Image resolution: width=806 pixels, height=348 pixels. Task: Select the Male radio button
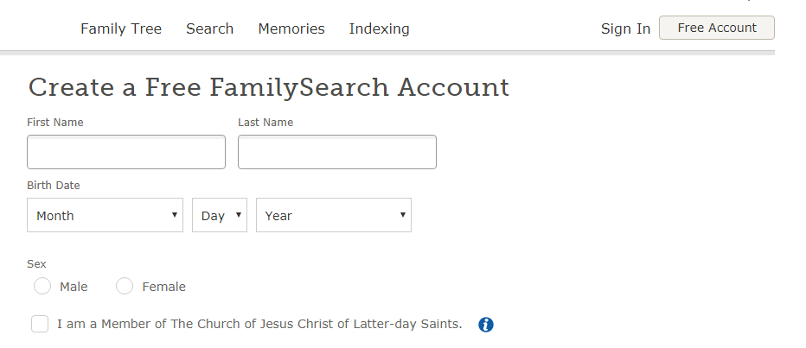(x=42, y=286)
